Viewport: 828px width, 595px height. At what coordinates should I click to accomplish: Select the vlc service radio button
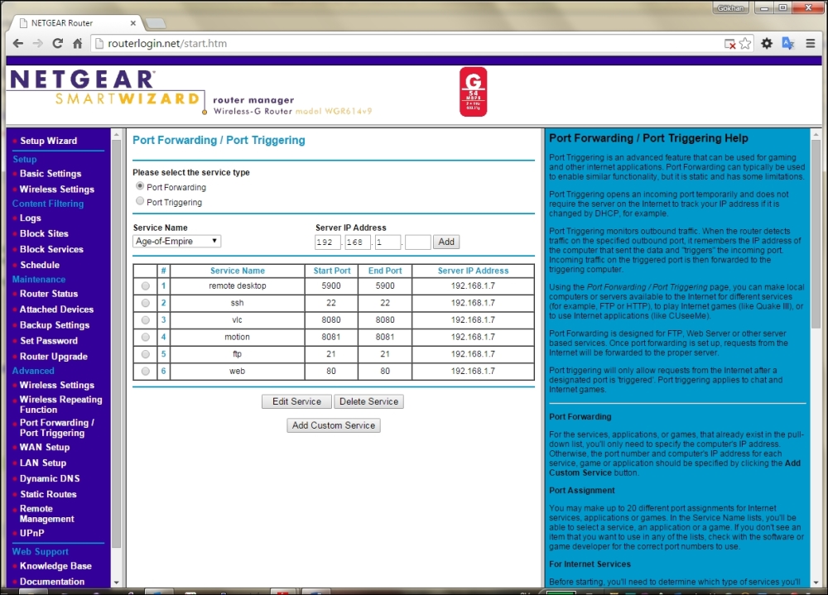click(145, 320)
